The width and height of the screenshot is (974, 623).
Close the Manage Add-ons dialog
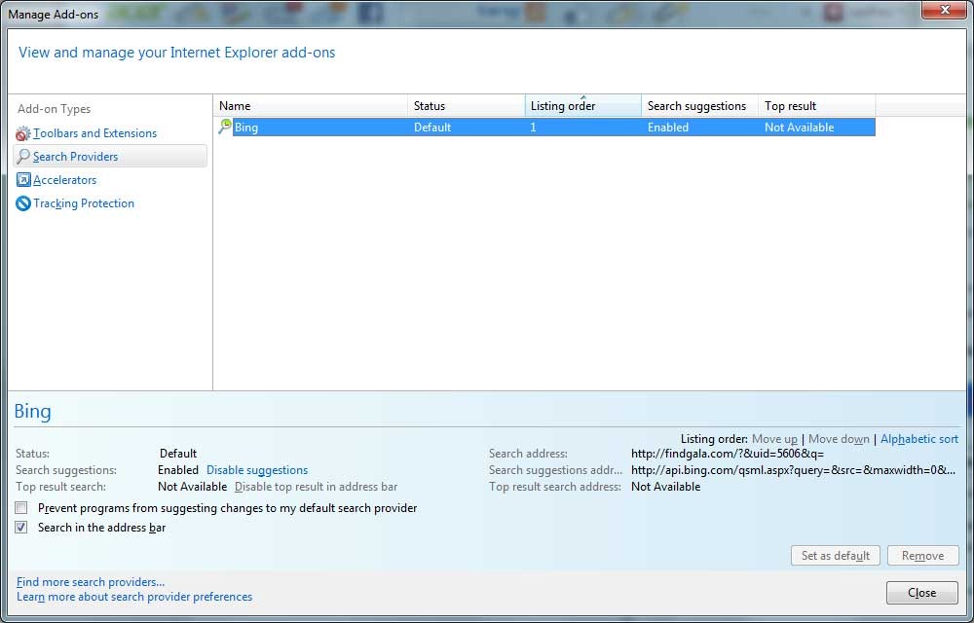pyautogui.click(x=921, y=593)
